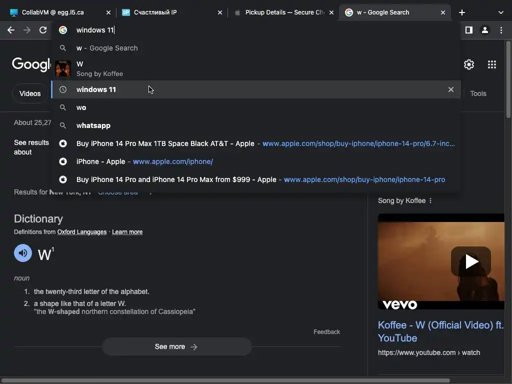Select the w - Google Search tab
Viewport: 512px width, 384px height.
click(394, 12)
